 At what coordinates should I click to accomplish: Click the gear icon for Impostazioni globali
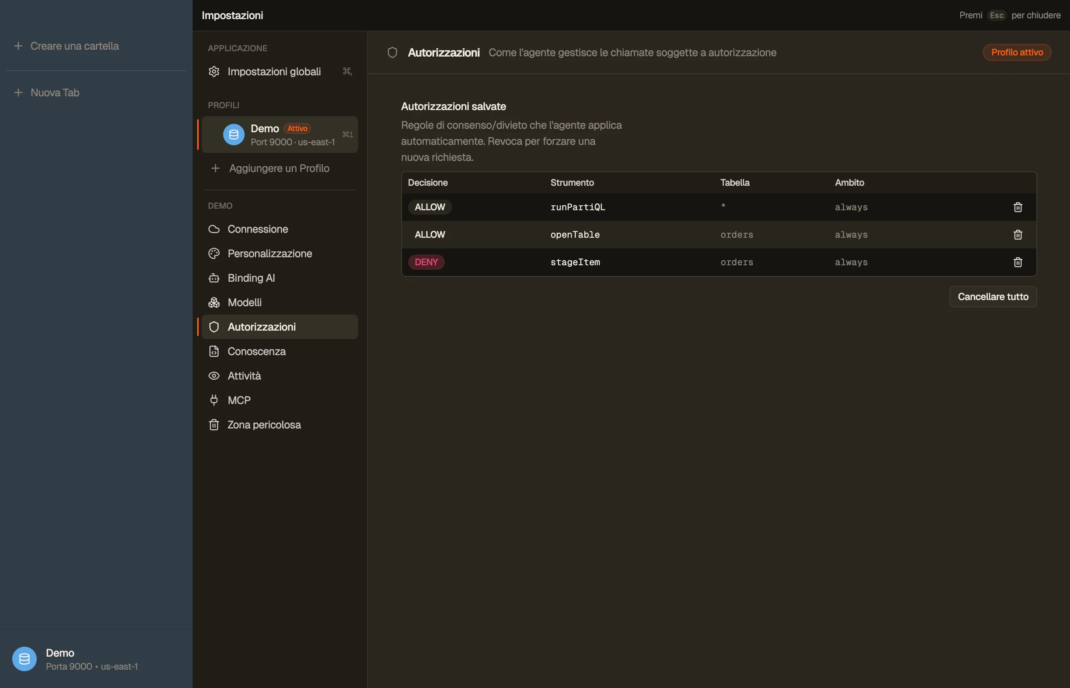coord(214,71)
